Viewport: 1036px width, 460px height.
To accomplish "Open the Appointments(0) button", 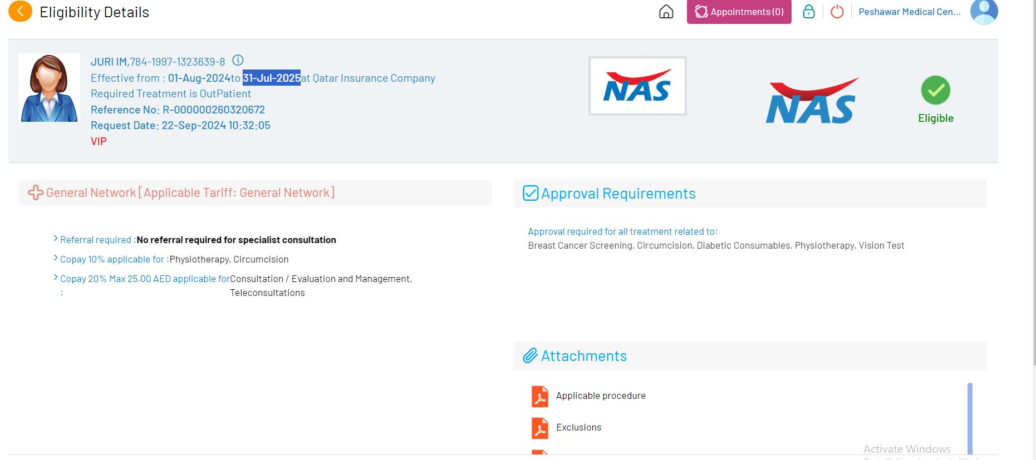I will pos(739,12).
